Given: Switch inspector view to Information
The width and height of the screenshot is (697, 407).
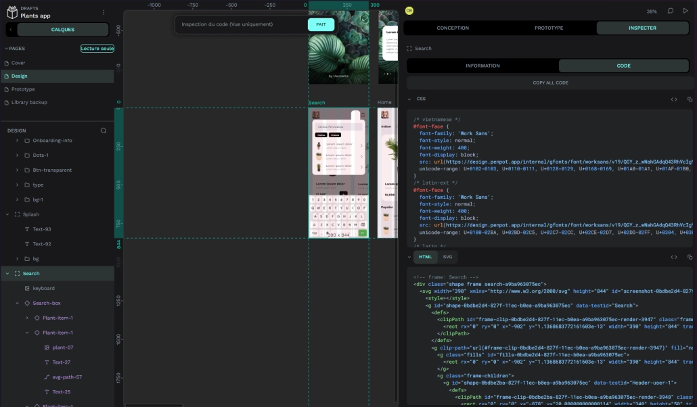Looking at the screenshot, I should pos(482,66).
